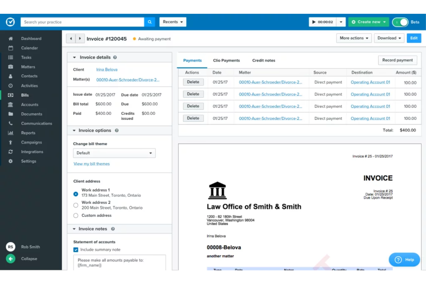Open Contacts using the person icon
426x284 pixels.
[10, 76]
